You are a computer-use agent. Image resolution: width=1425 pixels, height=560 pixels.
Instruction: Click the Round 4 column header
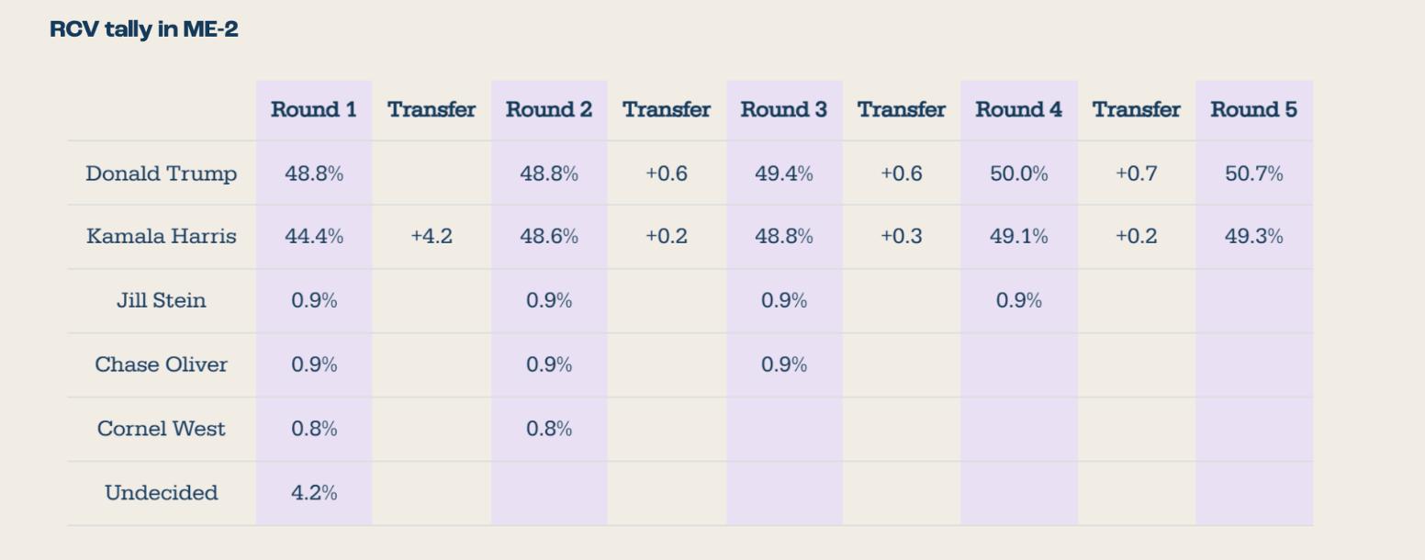pos(1018,109)
